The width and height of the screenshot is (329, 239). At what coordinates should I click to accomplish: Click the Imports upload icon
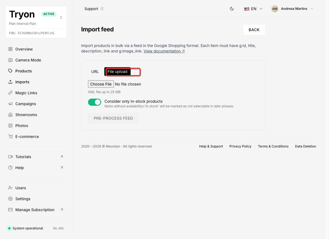pyautogui.click(x=10, y=82)
